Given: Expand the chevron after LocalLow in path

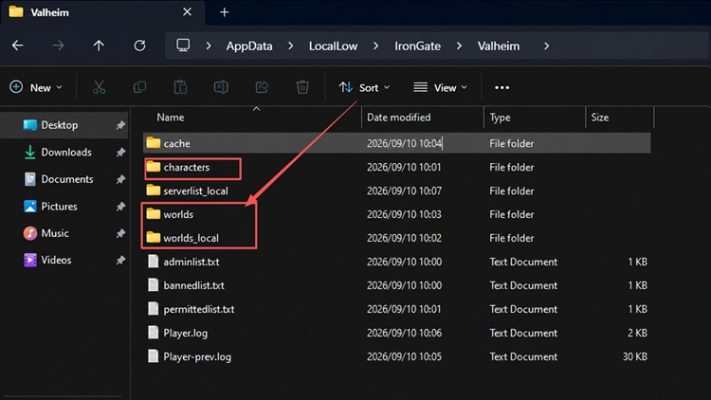Looking at the screenshot, I should (376, 45).
